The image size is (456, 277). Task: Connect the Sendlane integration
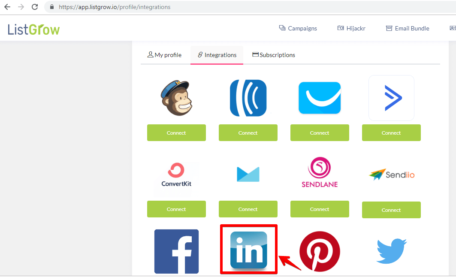coord(320,209)
